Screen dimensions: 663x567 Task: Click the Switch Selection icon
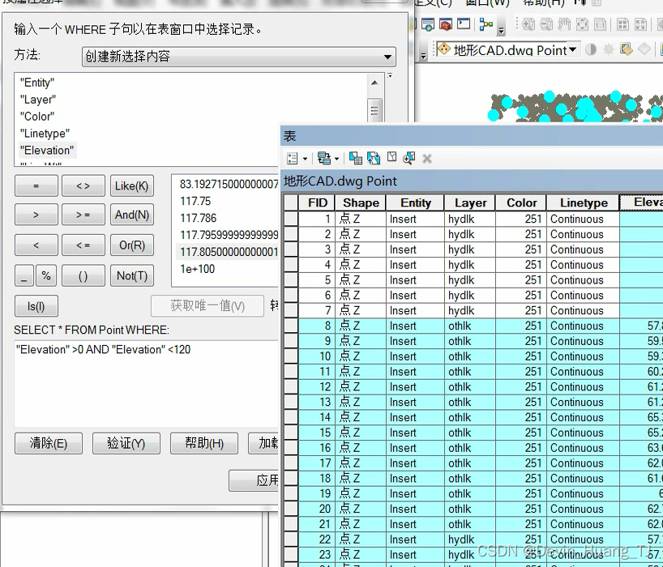point(374,158)
